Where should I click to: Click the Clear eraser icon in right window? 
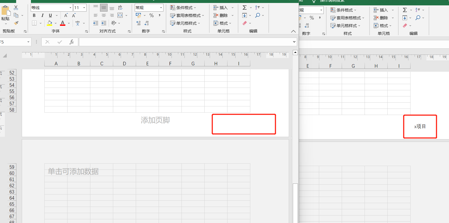point(405,26)
